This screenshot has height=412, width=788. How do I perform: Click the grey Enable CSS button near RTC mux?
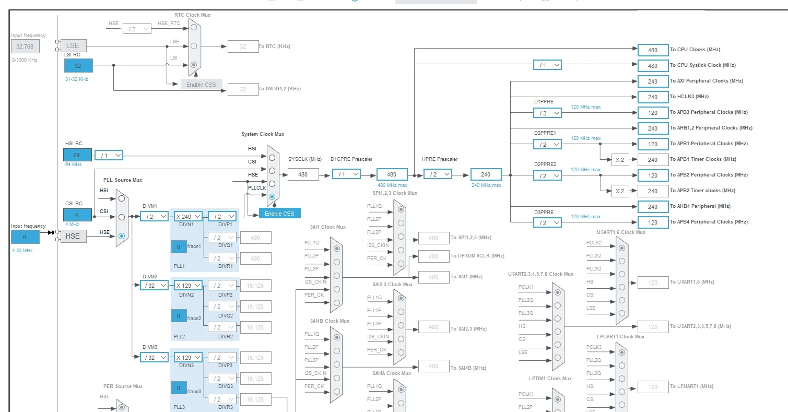click(x=201, y=85)
